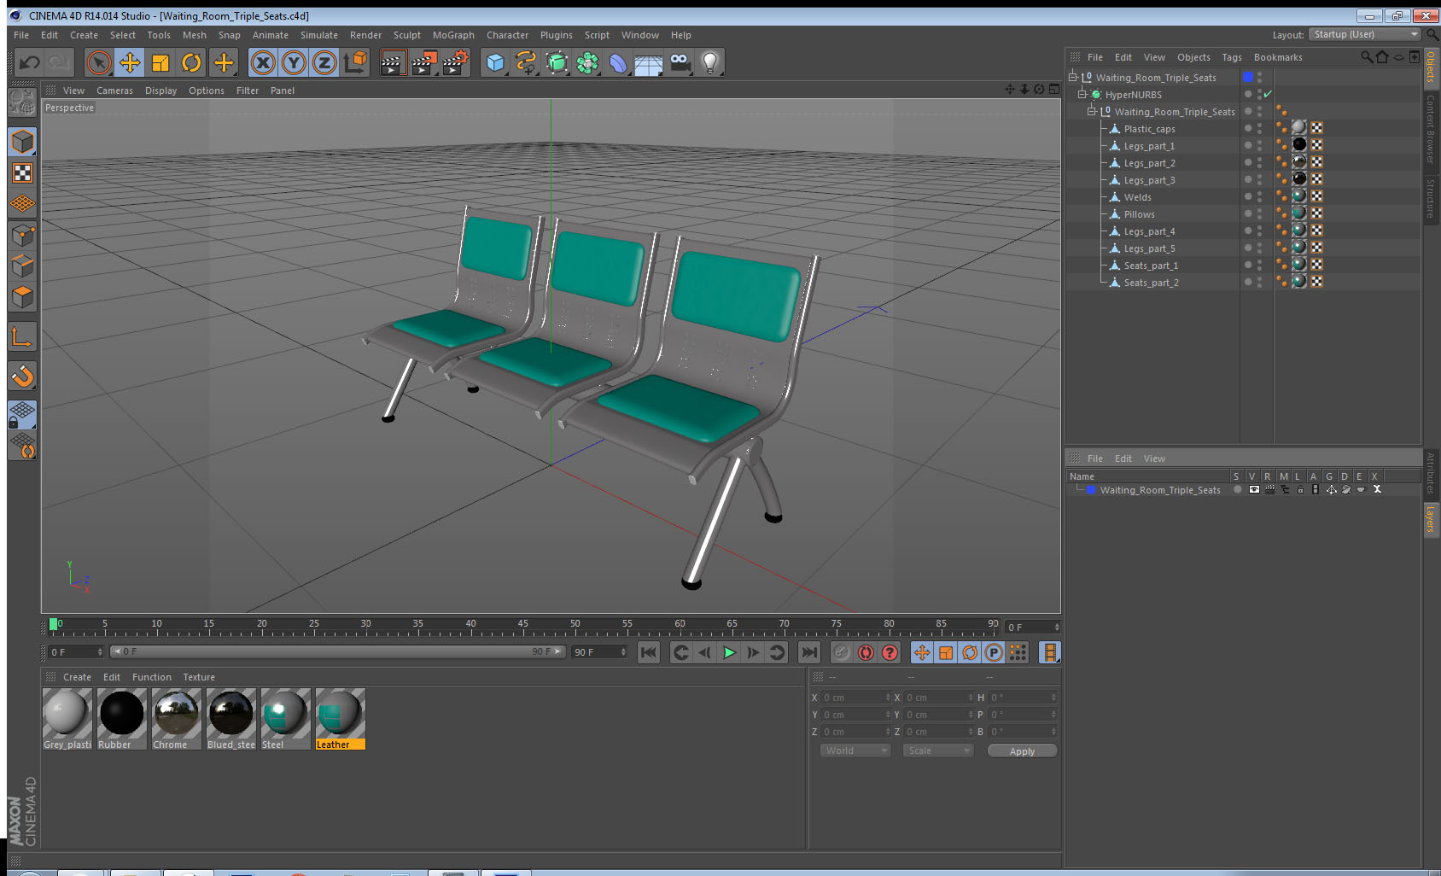This screenshot has width=1441, height=876.
Task: Toggle Pillows visibility dots
Action: point(1259,213)
